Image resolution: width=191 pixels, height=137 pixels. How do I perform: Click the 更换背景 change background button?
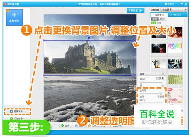[17, 111]
